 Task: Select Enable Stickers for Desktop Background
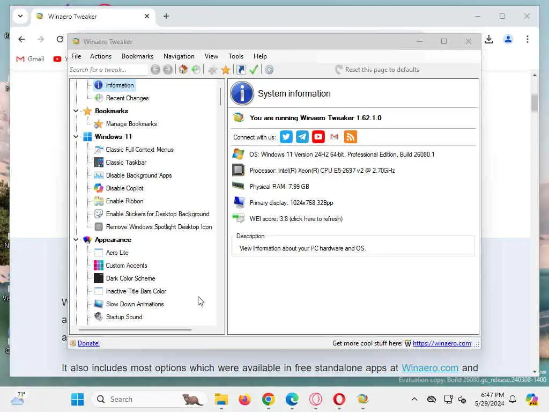tap(158, 214)
